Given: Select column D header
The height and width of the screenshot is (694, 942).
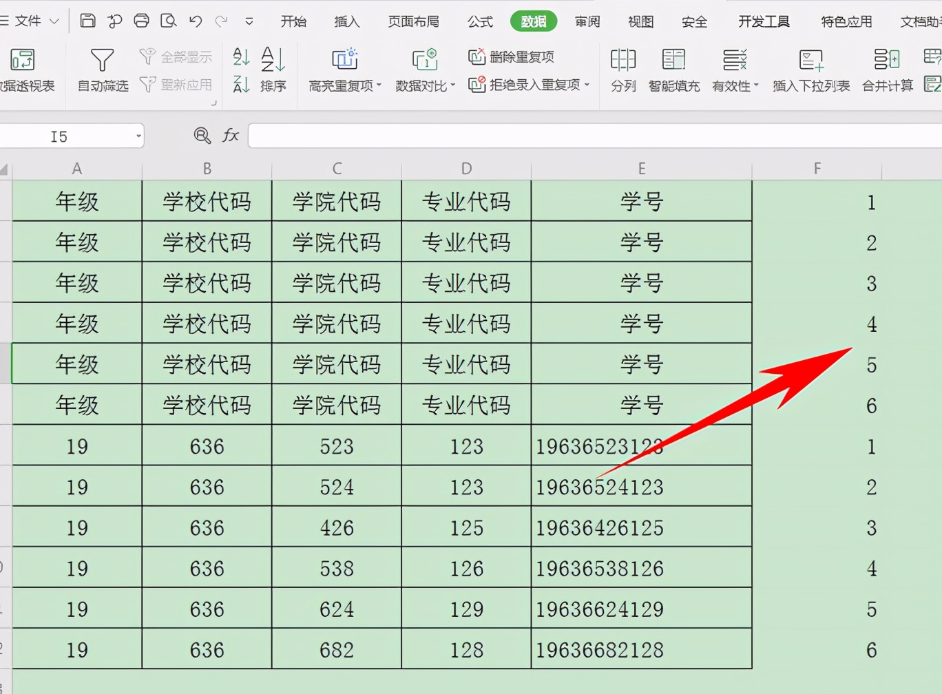Looking at the screenshot, I should point(466,169).
